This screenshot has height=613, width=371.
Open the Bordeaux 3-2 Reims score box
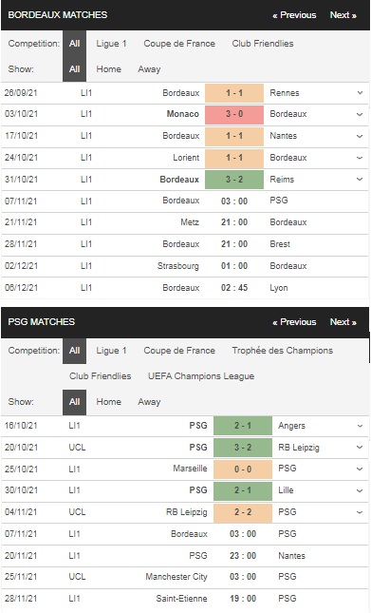click(234, 180)
